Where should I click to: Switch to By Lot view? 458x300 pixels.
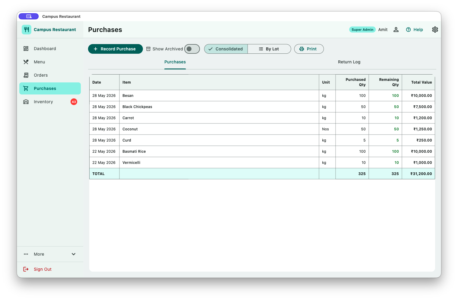(269, 49)
